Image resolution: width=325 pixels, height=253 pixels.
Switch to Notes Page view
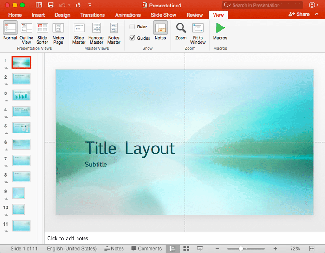click(x=58, y=33)
